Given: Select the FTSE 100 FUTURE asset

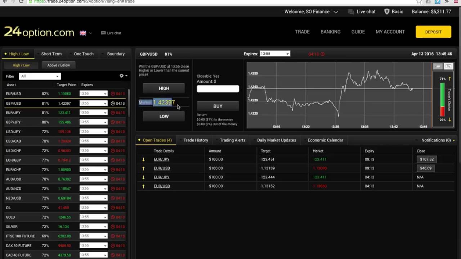Looking at the screenshot, I should point(65,236).
